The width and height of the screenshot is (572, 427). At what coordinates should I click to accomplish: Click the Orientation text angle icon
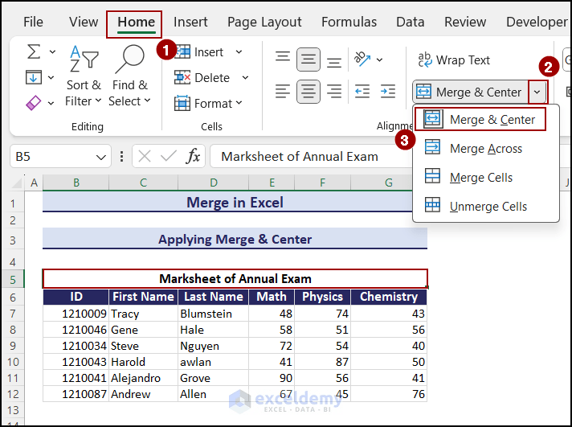click(362, 59)
